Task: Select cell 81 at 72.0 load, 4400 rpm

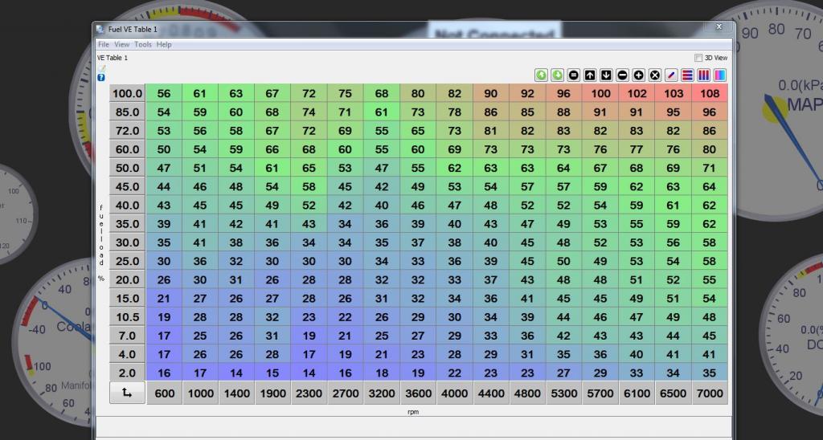Action: [x=491, y=131]
